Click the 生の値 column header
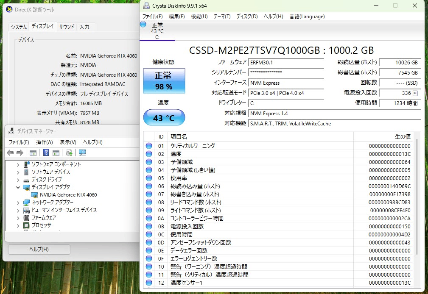The height and width of the screenshot is (294, 428). point(383,137)
